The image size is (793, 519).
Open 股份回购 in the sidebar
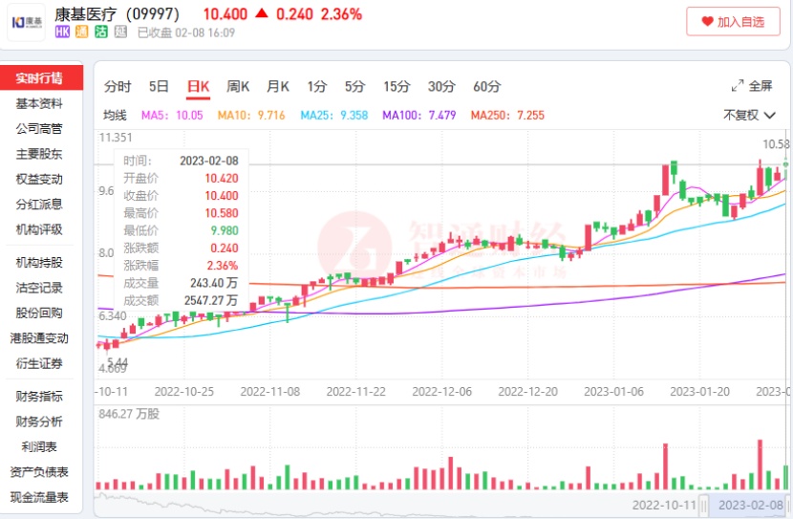(x=39, y=314)
